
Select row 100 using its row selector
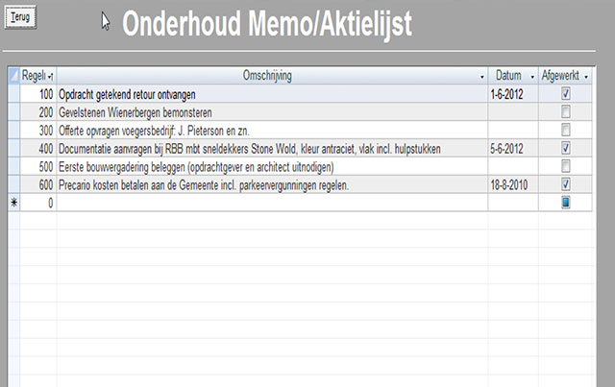coord(12,94)
